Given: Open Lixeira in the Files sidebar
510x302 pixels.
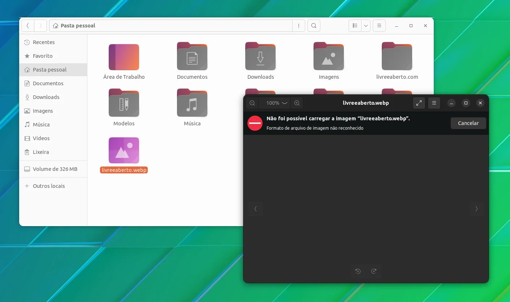Looking at the screenshot, I should click(53, 152).
